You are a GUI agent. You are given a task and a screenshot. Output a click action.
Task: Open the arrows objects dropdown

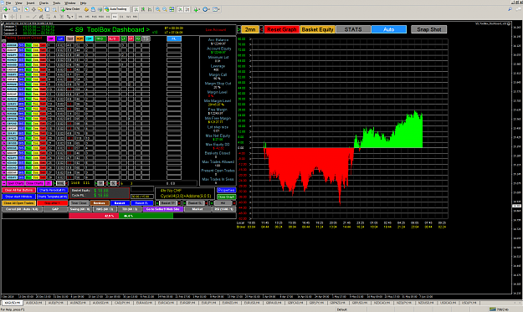coord(72,17)
